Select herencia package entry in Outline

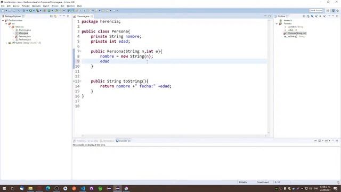[x=286, y=20]
